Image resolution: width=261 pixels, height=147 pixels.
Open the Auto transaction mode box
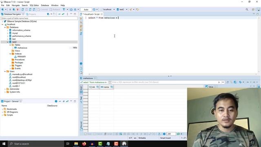tap(86, 9)
